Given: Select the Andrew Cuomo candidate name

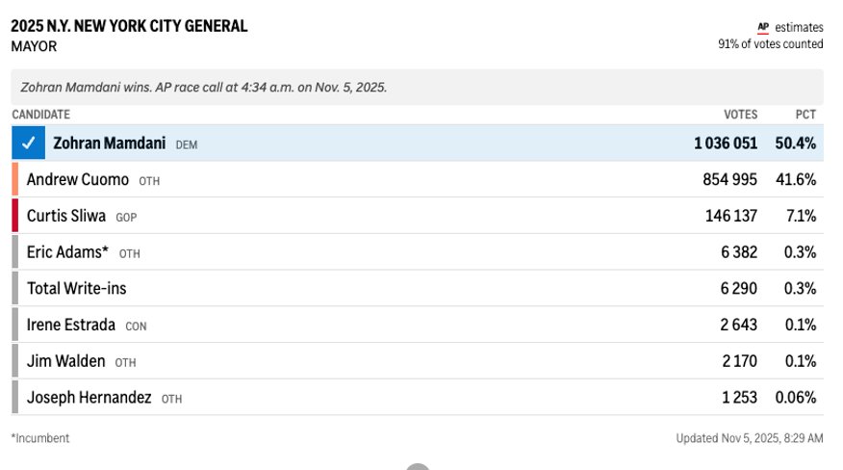Looking at the screenshot, I should click(78, 179).
